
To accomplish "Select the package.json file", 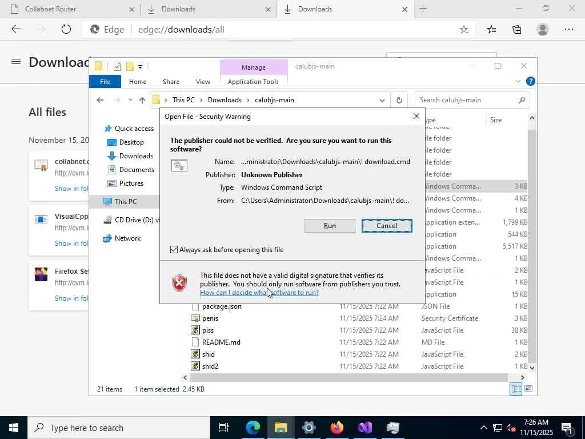I will (x=222, y=306).
